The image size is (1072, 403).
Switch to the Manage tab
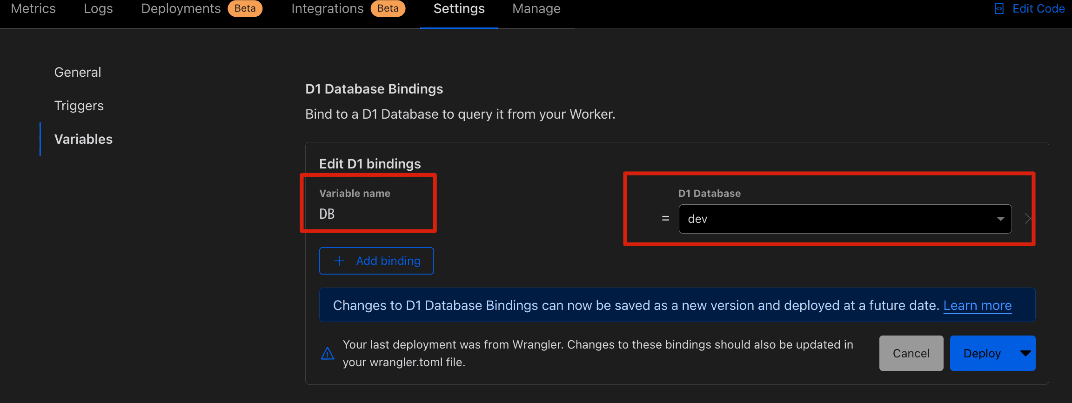coord(536,9)
